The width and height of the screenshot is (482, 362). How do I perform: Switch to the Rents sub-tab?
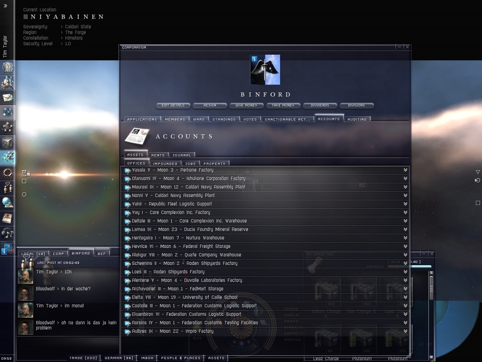point(158,155)
